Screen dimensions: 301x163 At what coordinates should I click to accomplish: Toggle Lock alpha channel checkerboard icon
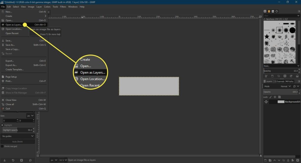tap(280, 97)
